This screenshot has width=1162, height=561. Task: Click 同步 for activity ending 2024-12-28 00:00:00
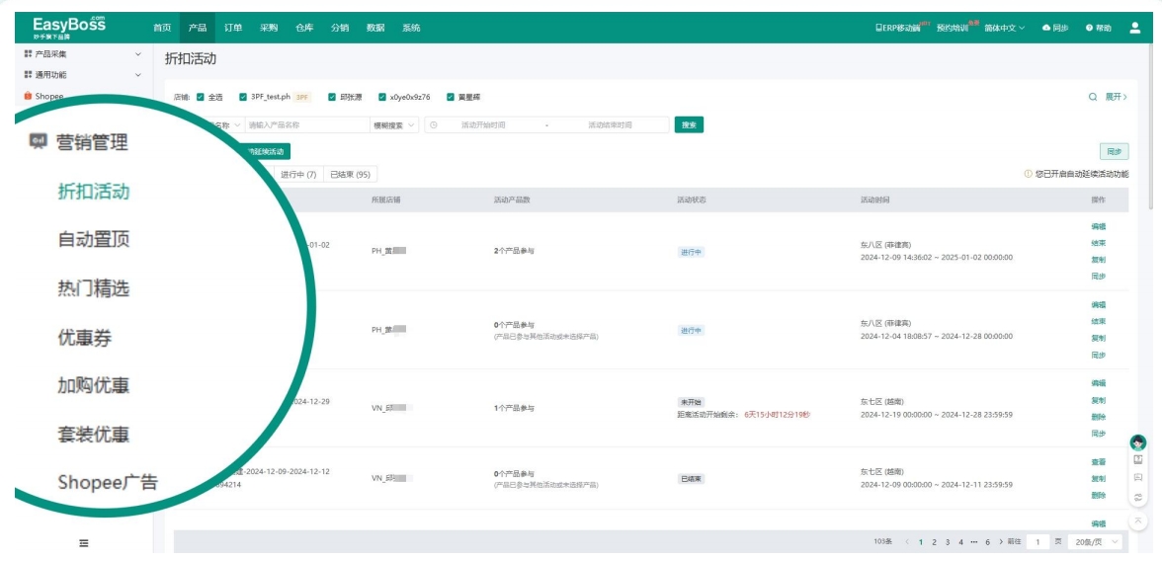(x=1099, y=355)
